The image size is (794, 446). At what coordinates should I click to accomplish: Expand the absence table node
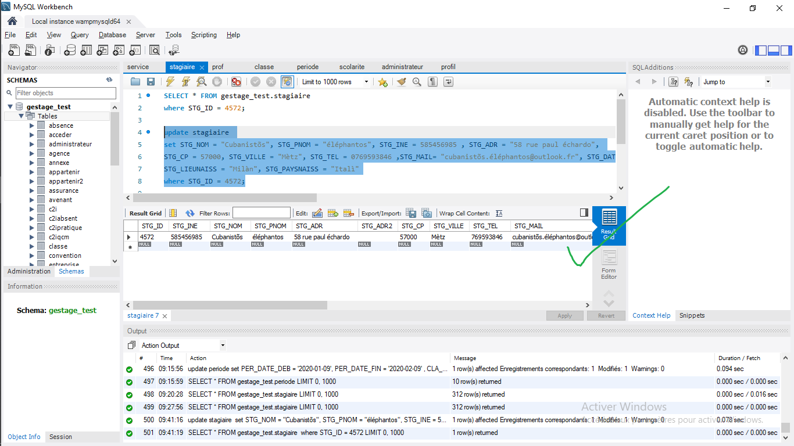(32, 125)
